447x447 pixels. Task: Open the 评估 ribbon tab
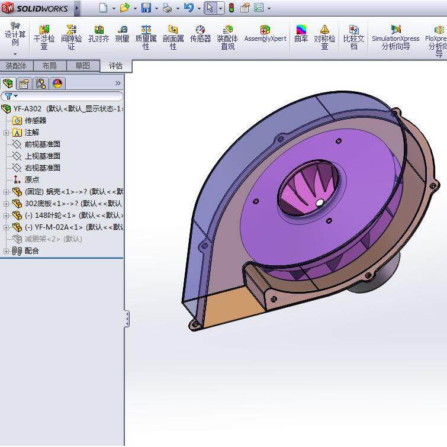point(115,66)
